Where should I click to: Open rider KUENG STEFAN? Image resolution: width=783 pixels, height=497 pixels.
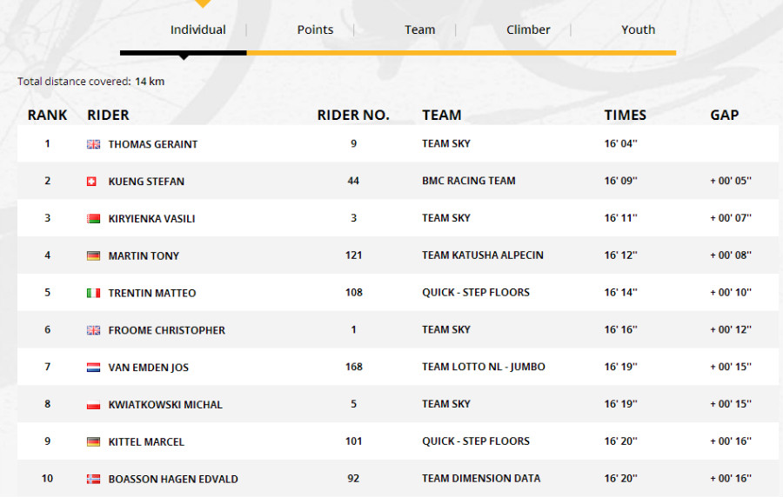[146, 182]
